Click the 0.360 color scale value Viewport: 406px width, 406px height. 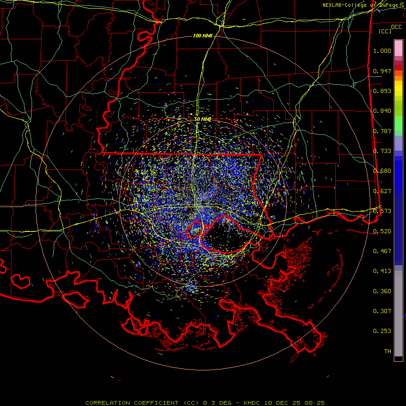click(382, 291)
